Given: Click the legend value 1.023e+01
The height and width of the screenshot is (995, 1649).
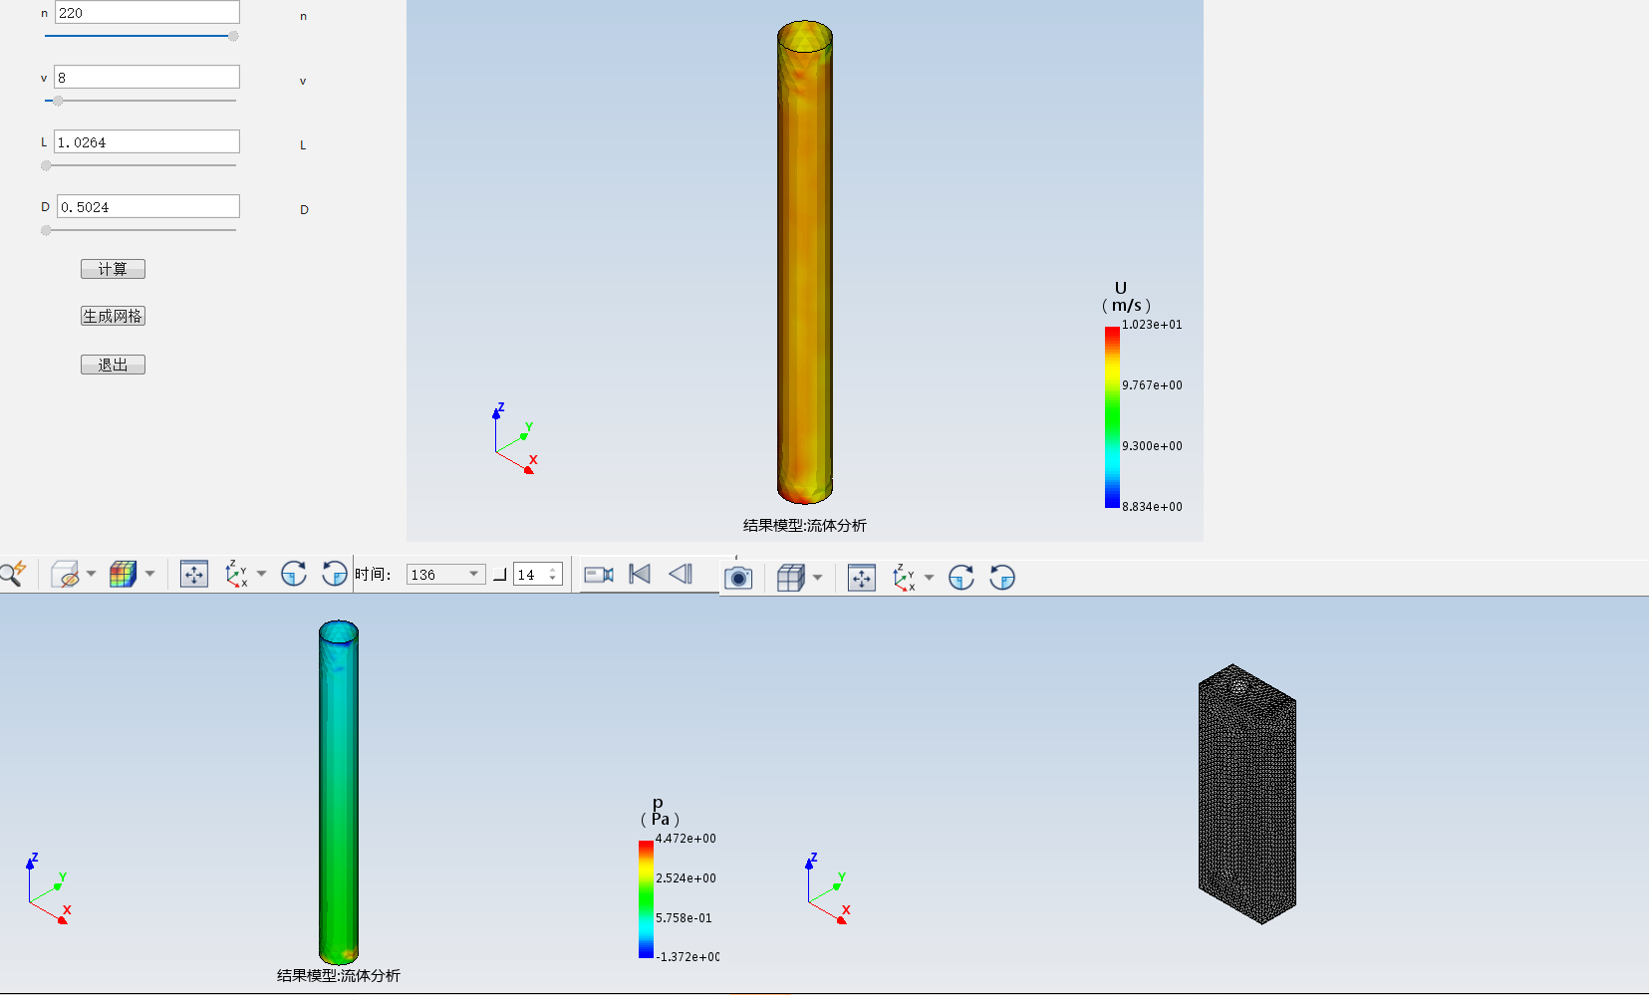Looking at the screenshot, I should (x=1152, y=325).
